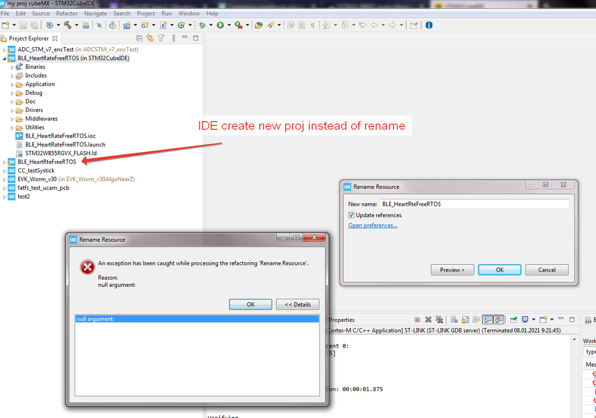Select the null argument details row
The image size is (596, 418).
[x=197, y=319]
